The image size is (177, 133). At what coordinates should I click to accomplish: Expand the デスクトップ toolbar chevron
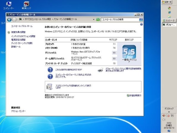click(x=169, y=112)
